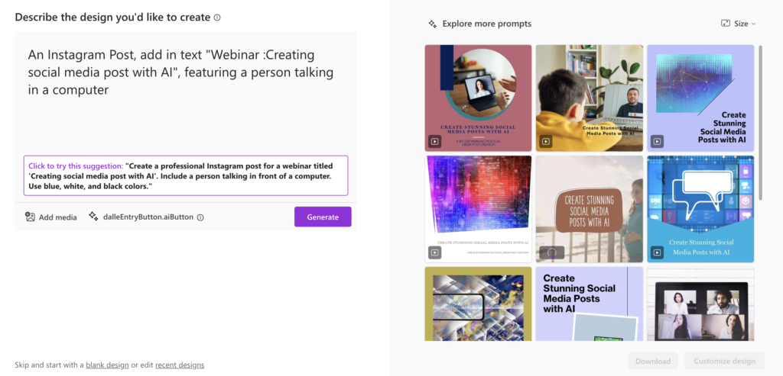Click the video badge on the red-blue glitch design

(x=434, y=252)
